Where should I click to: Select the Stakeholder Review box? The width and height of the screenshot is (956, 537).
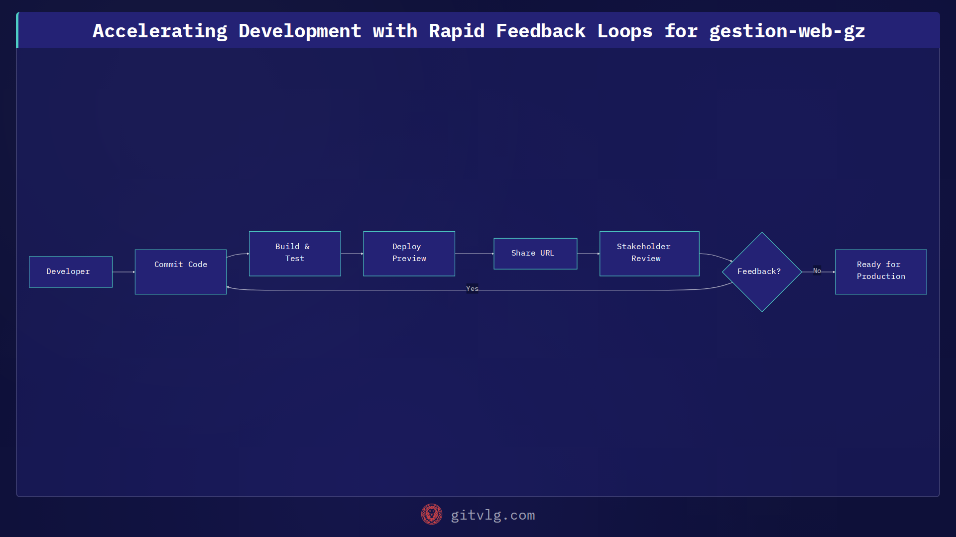(649, 254)
